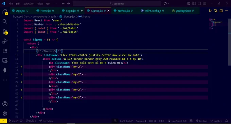Open the Edit menu

(18, 4)
